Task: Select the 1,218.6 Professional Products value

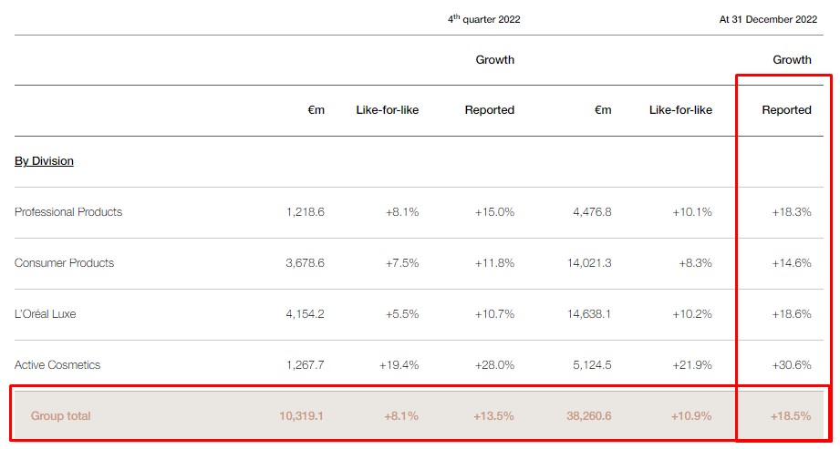Action: [304, 212]
